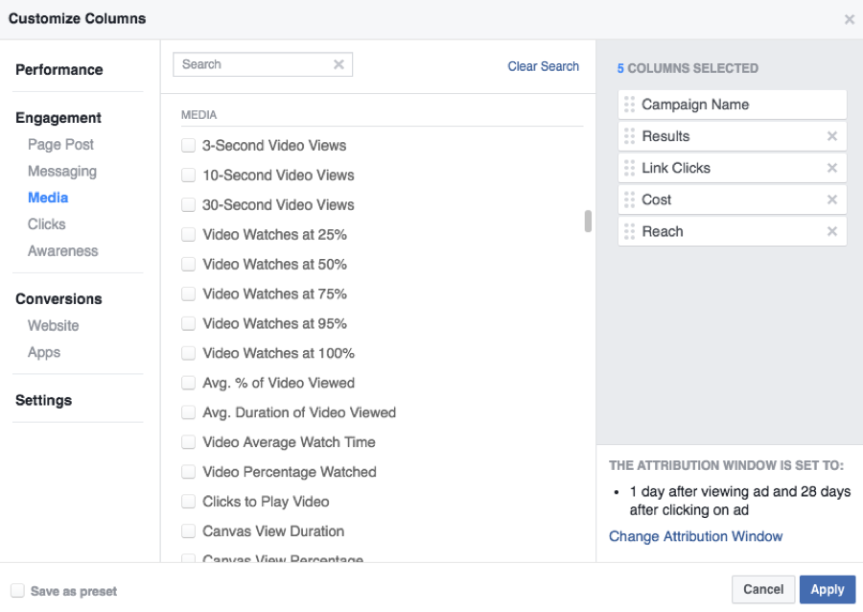The image size is (863, 612).
Task: Click the Clear Search link
Action: [543, 66]
